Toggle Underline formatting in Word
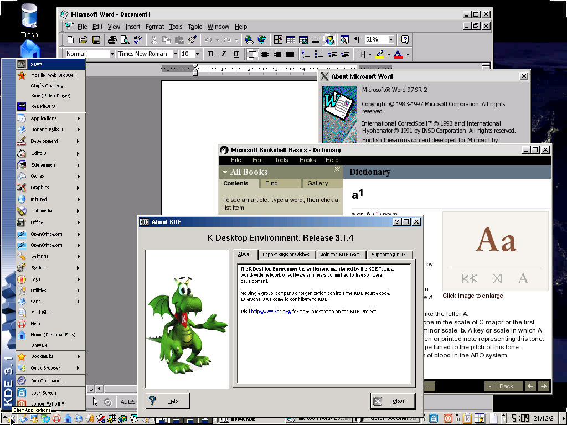Viewport: 567px width, 425px height. coord(236,54)
